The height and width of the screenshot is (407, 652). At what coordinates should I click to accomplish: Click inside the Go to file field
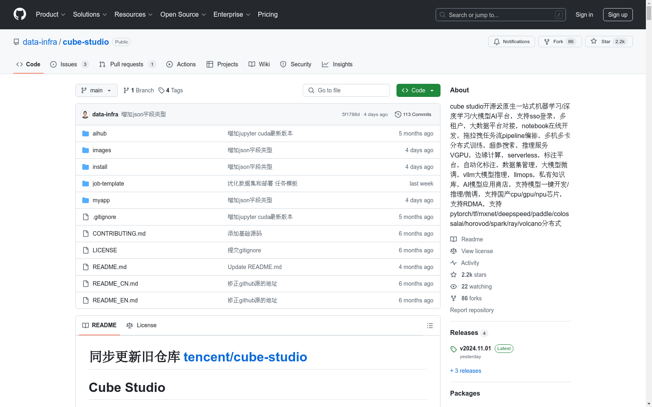(346, 90)
